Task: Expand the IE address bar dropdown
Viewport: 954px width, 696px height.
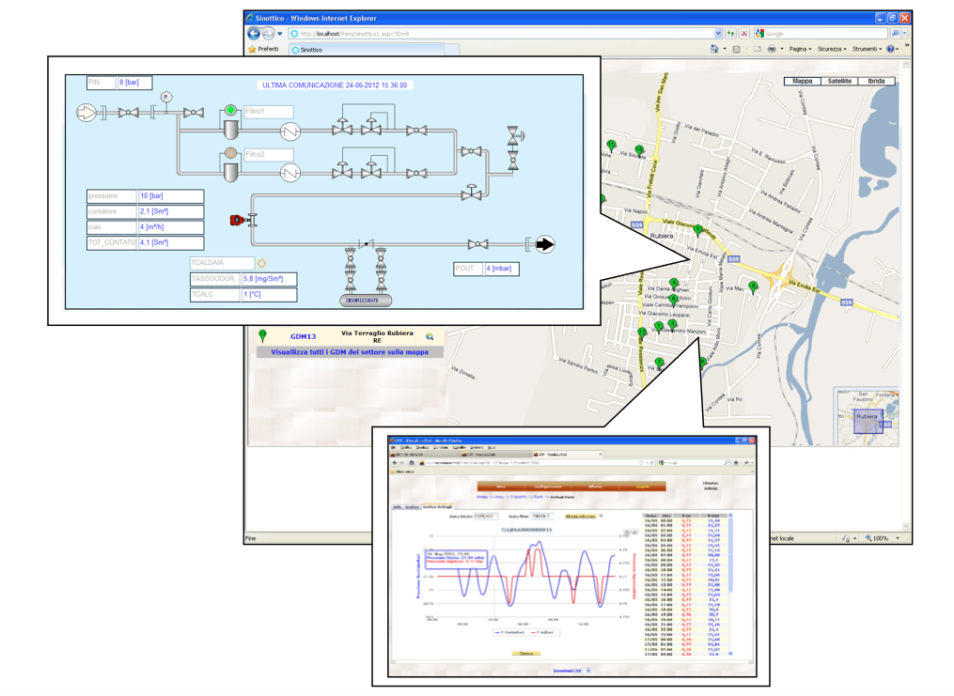Action: tap(718, 34)
